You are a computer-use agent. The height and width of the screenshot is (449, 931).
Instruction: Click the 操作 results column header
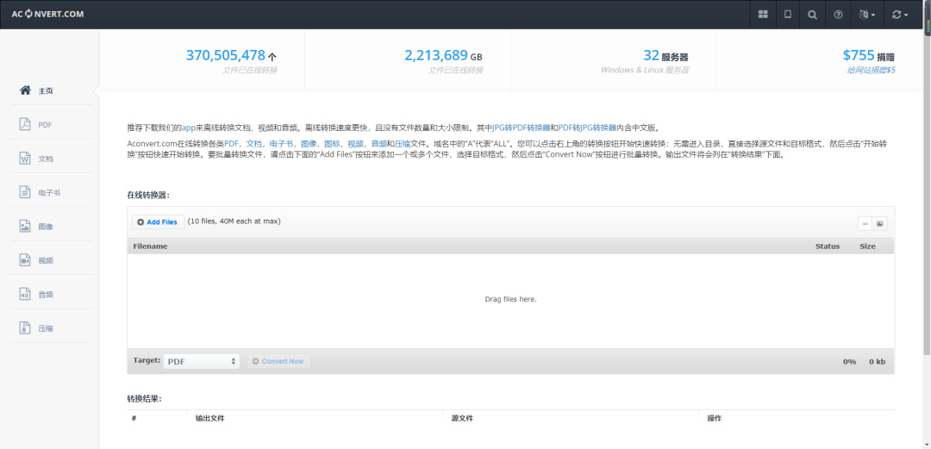pos(715,419)
